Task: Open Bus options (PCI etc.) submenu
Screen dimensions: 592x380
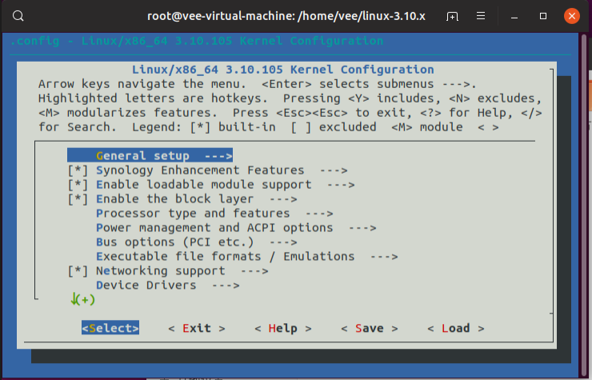Action: [x=196, y=242]
